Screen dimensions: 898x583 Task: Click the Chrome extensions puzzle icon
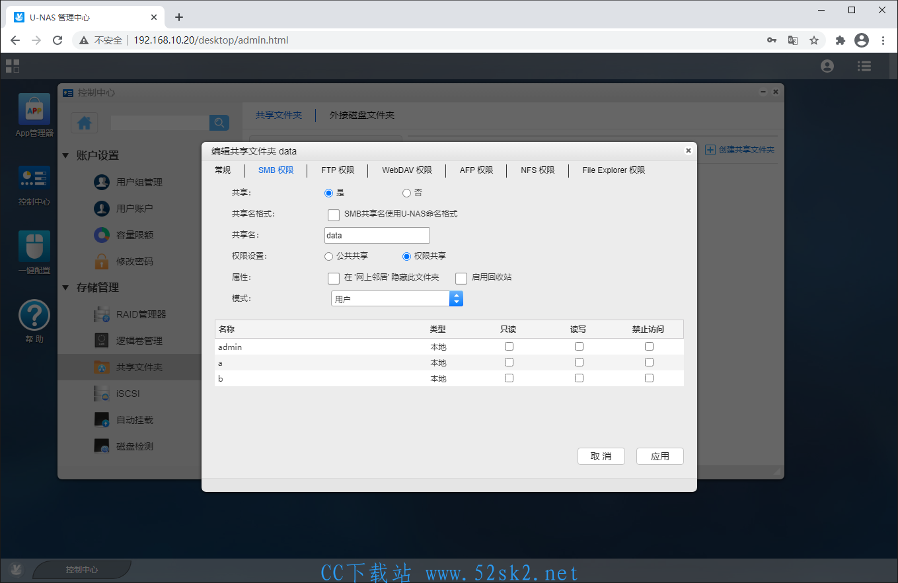(x=841, y=40)
